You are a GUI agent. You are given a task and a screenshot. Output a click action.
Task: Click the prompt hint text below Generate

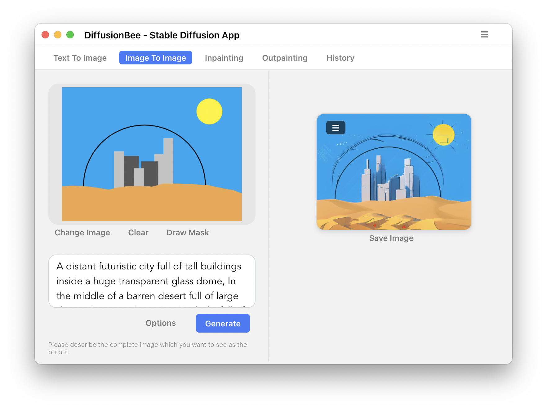click(x=148, y=348)
